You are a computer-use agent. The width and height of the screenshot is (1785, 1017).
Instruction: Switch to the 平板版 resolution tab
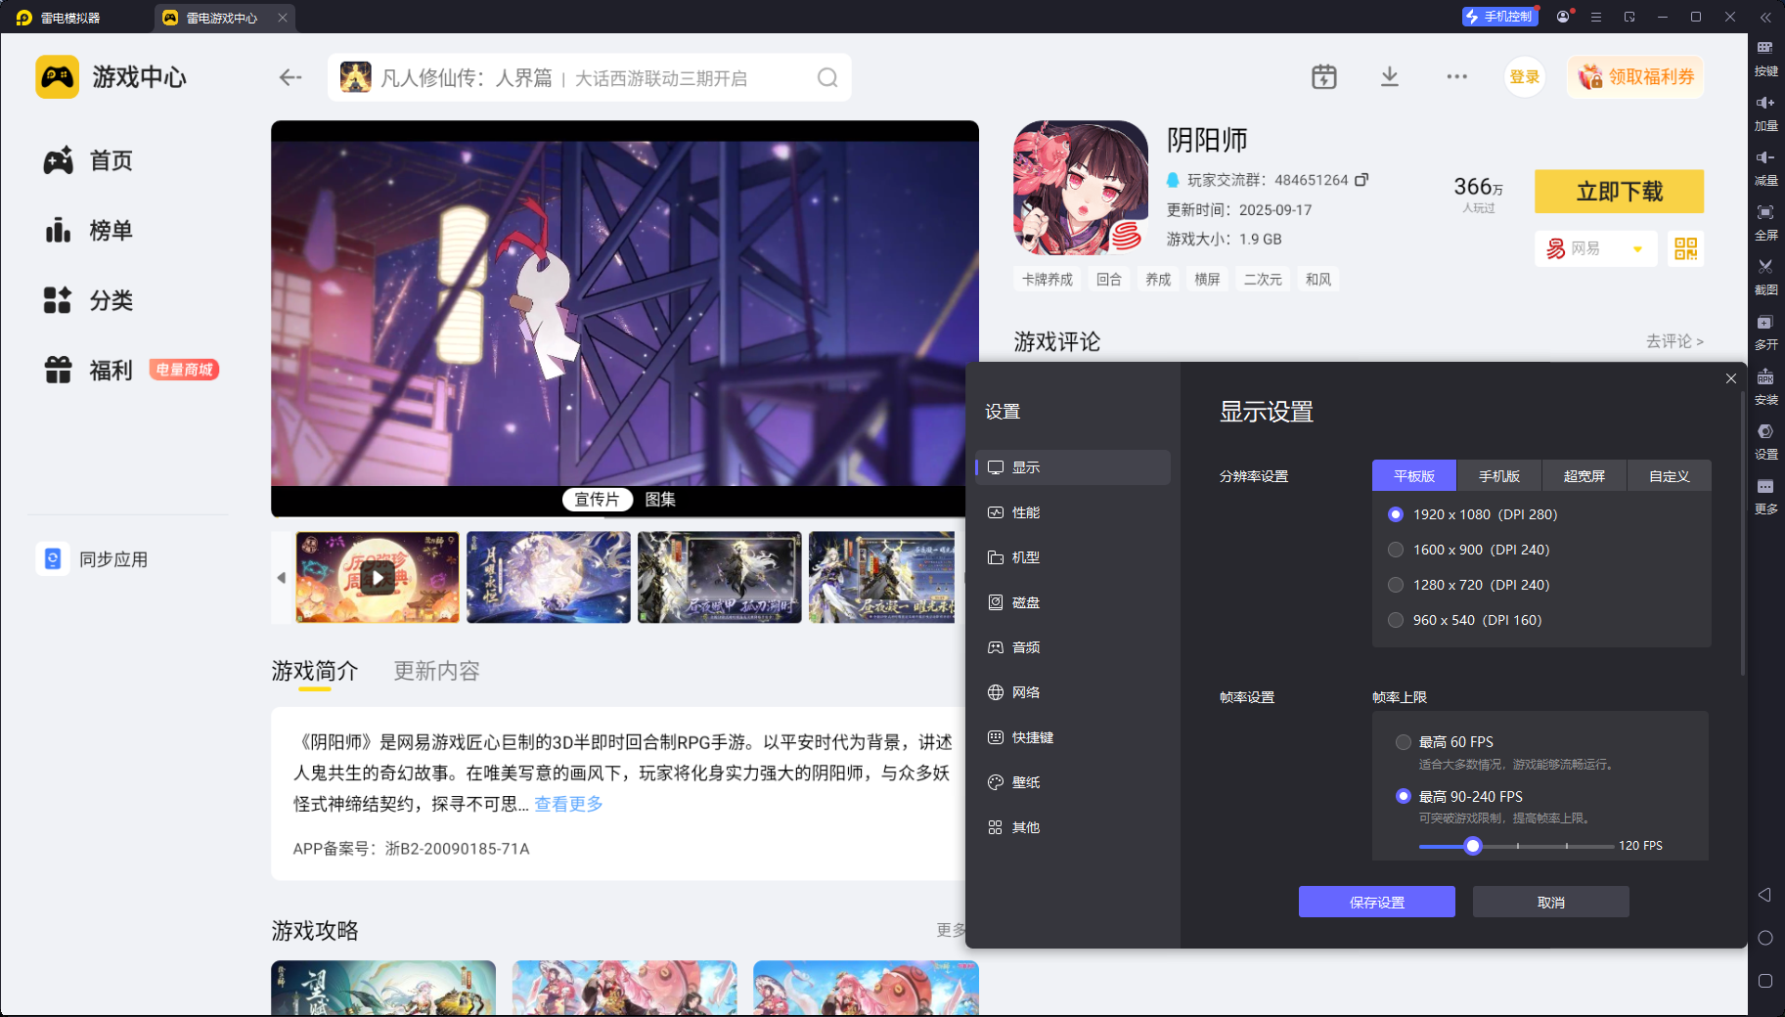(x=1414, y=475)
